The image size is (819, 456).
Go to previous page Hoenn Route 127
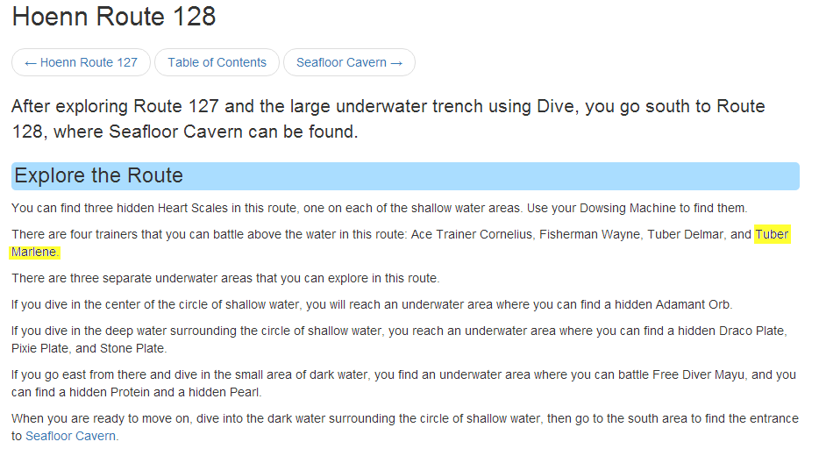pyautogui.click(x=81, y=62)
